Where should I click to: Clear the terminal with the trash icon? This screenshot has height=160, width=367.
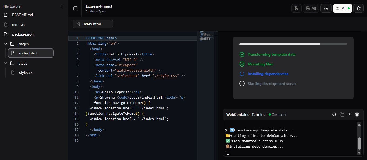[357, 114]
